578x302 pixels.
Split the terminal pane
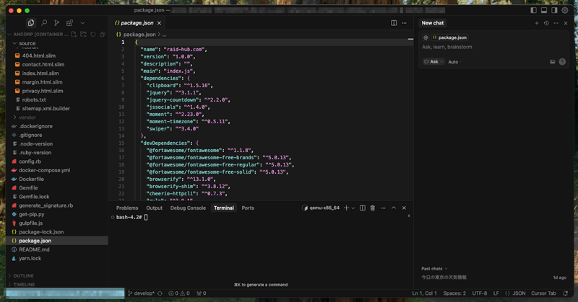coord(363,208)
